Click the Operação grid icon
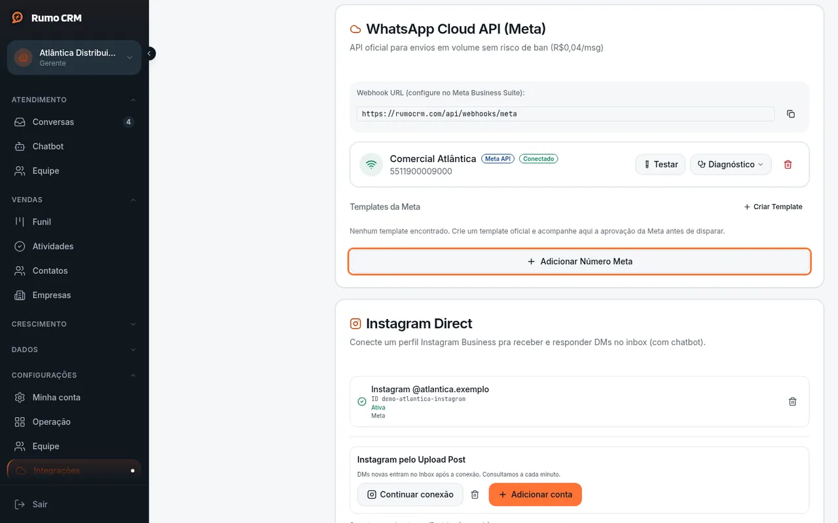Image resolution: width=838 pixels, height=523 pixels. coord(20,422)
